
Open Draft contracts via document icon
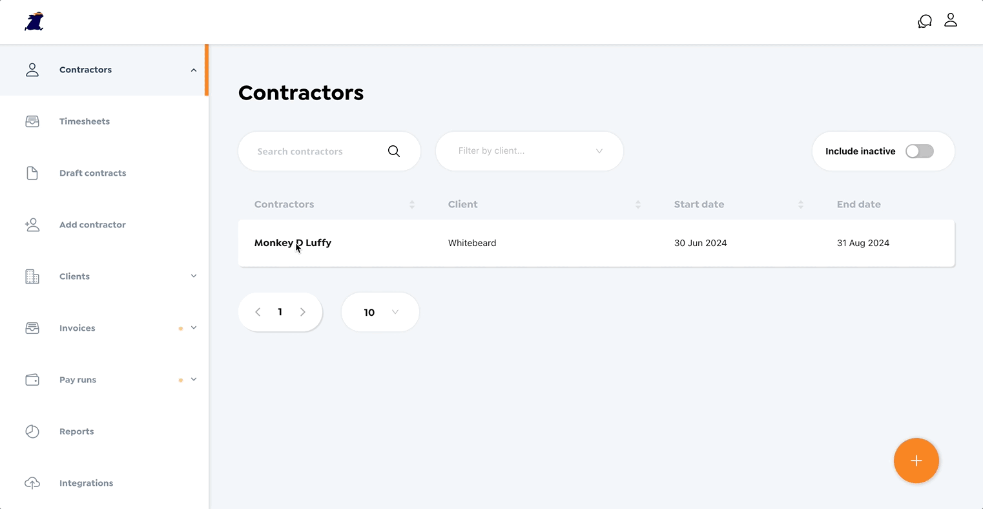(x=32, y=172)
